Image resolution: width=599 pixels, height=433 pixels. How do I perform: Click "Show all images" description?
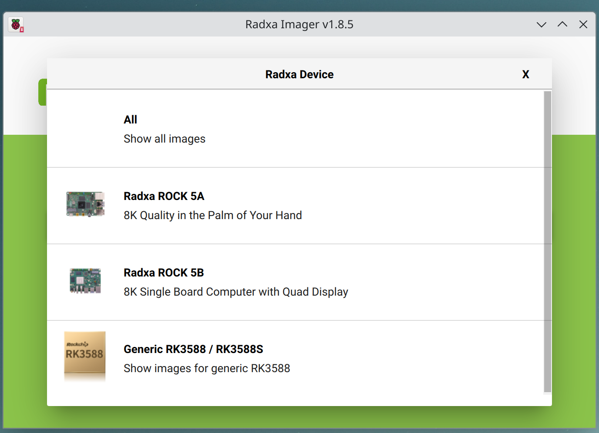165,139
